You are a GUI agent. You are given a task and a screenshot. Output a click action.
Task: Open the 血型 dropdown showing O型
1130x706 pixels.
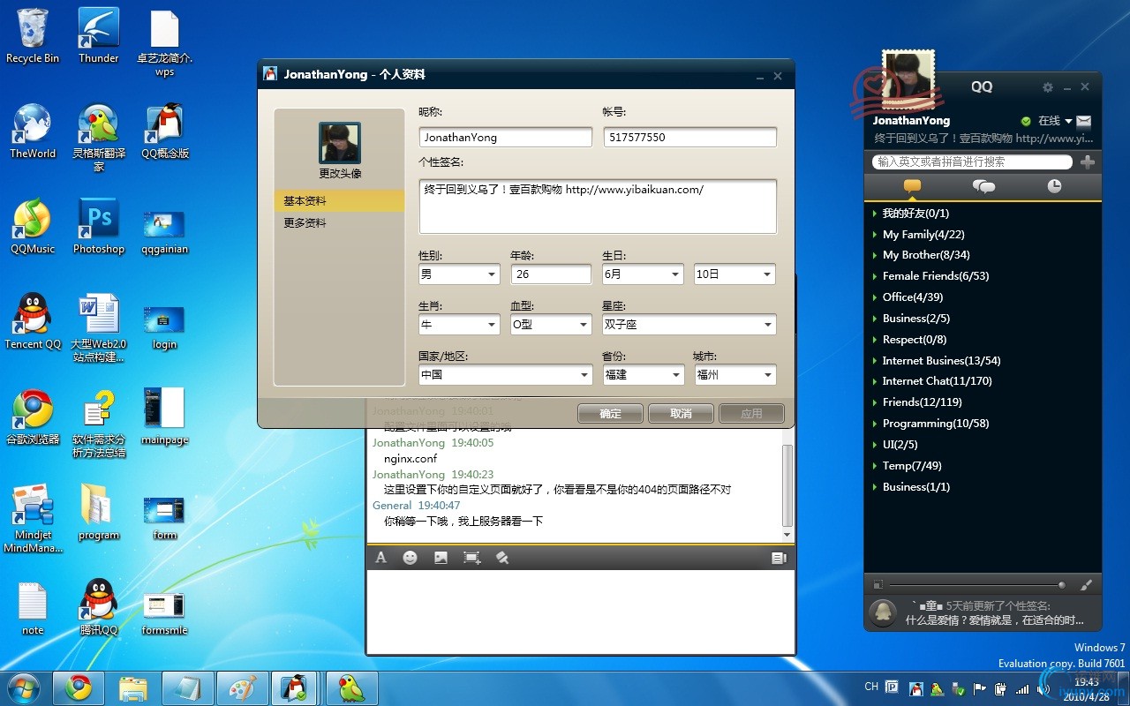click(551, 325)
